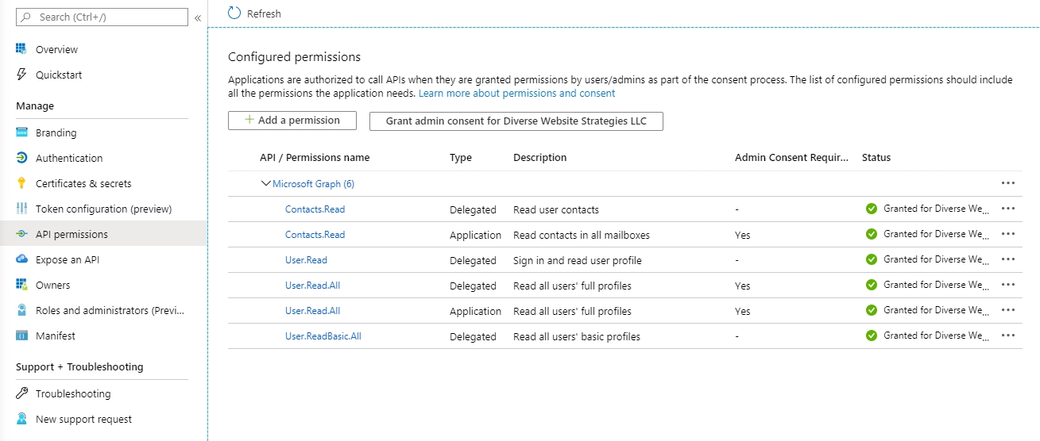Click the Expose an API cloud icon
Image resolution: width=1040 pixels, height=441 pixels.
21,259
